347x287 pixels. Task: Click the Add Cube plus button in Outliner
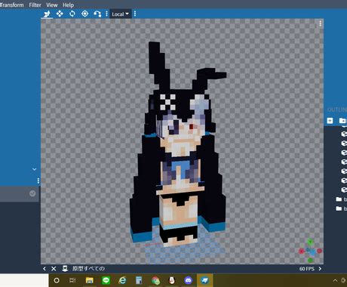330,121
